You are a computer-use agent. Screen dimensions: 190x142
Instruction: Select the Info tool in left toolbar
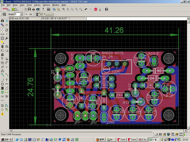2,21
